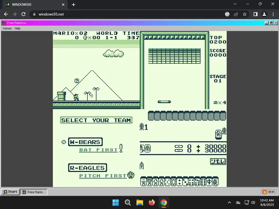
Task: Share this page icon
Action: [x=236, y=14]
